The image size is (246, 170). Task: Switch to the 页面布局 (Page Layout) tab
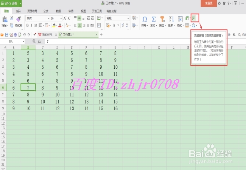pos(32,11)
